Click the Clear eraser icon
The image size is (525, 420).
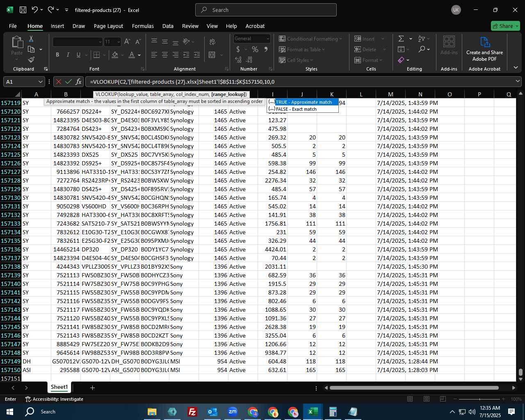tap(401, 60)
